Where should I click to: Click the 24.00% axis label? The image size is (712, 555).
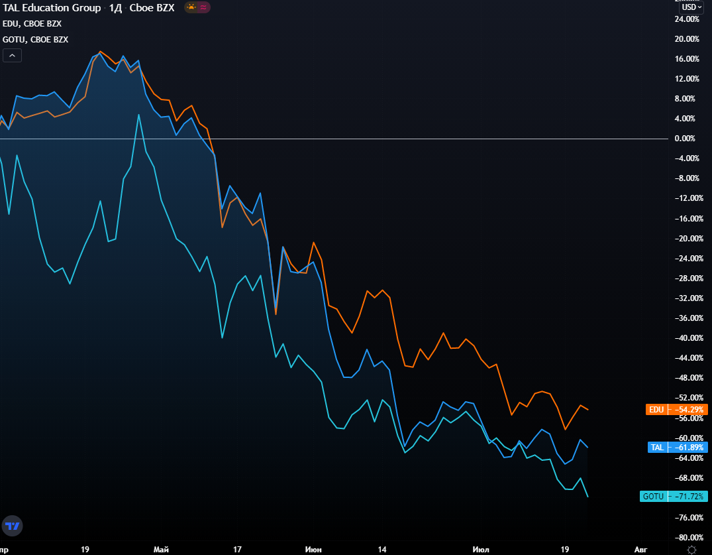pos(687,19)
